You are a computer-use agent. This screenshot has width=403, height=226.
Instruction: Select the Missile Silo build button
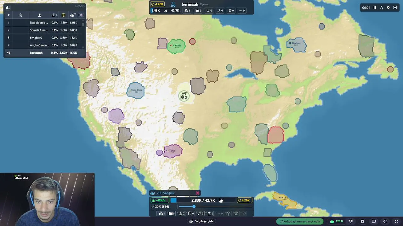200,213
